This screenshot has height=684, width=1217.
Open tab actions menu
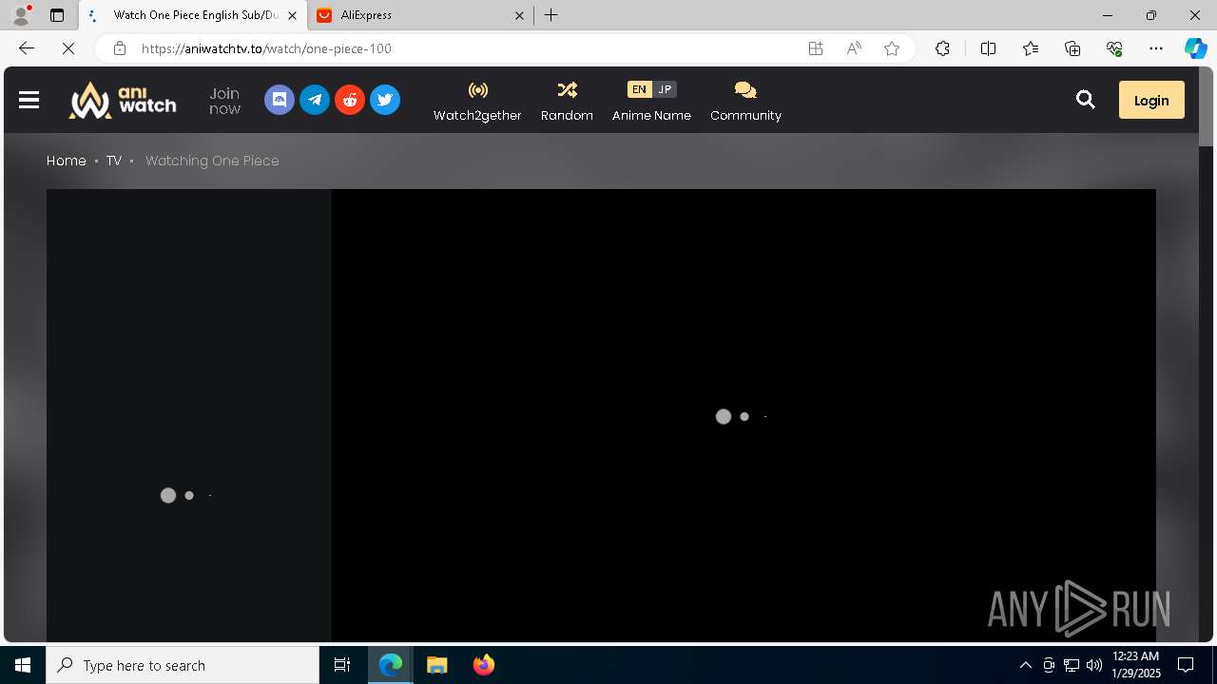tap(57, 15)
